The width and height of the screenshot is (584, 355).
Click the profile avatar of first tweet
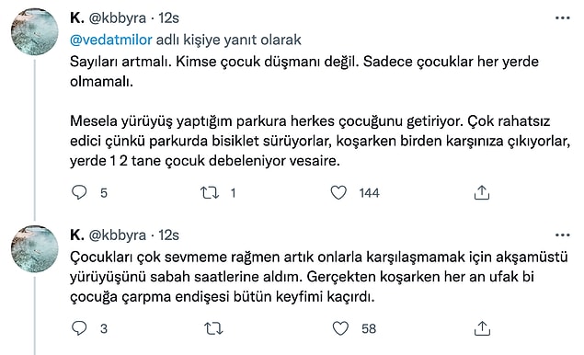pos(35,32)
